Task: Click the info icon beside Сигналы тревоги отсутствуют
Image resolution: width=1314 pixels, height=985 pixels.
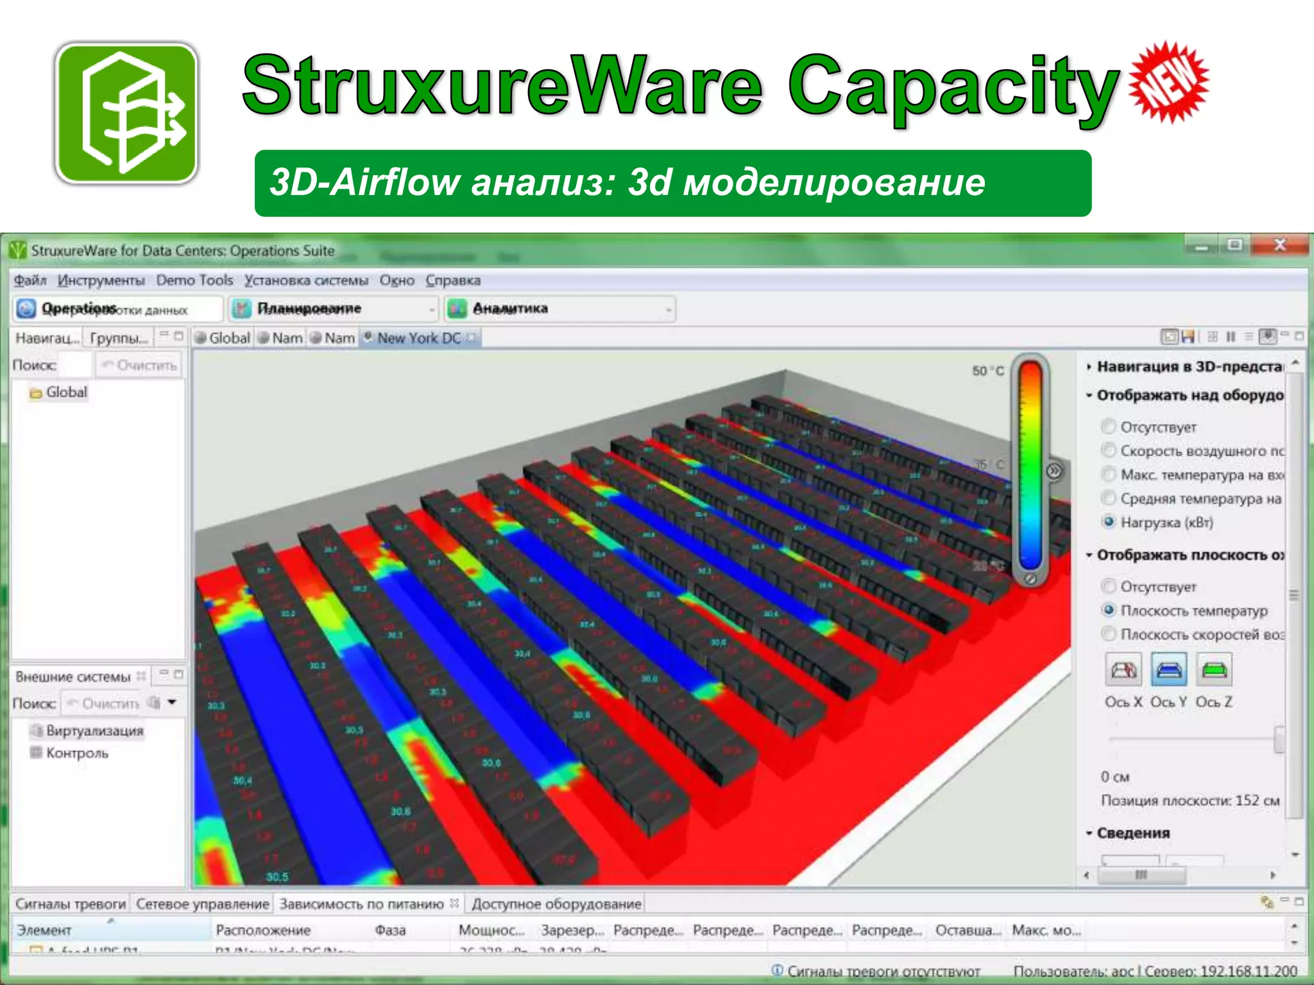Action: point(777,970)
